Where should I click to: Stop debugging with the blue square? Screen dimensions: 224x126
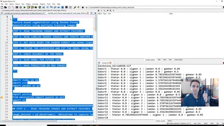(62, 7)
